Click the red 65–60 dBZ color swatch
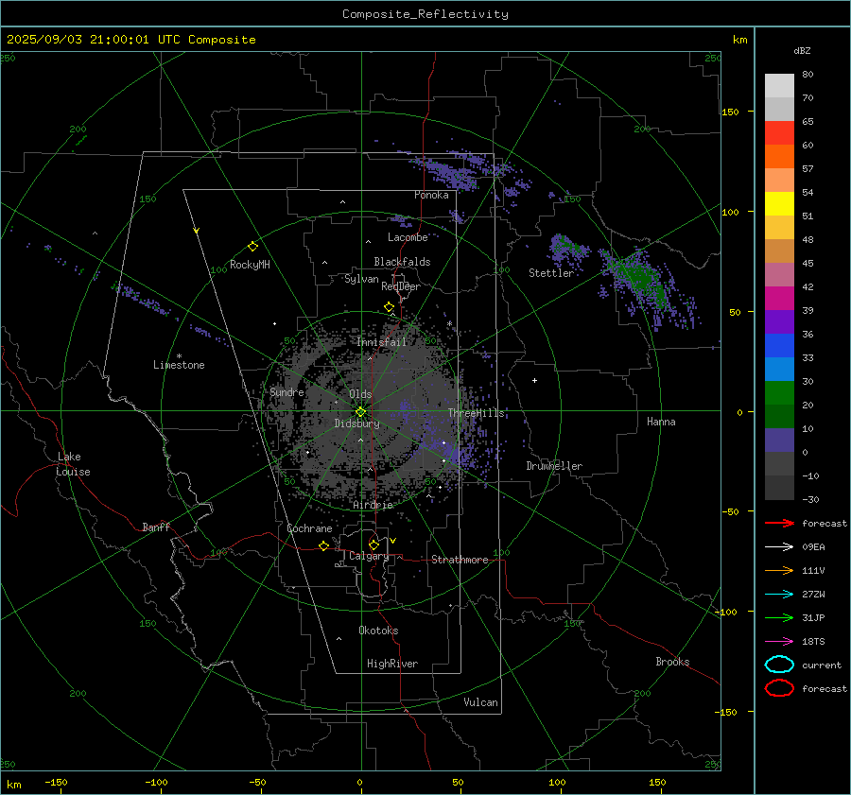Screen dimensions: 851x795 [779, 133]
